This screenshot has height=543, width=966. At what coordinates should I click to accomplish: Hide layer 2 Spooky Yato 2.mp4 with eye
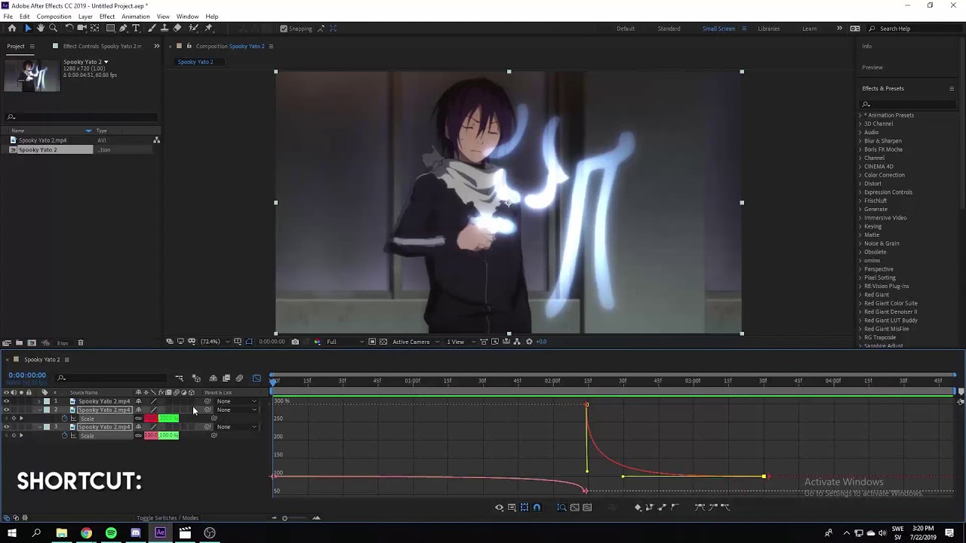click(6, 410)
